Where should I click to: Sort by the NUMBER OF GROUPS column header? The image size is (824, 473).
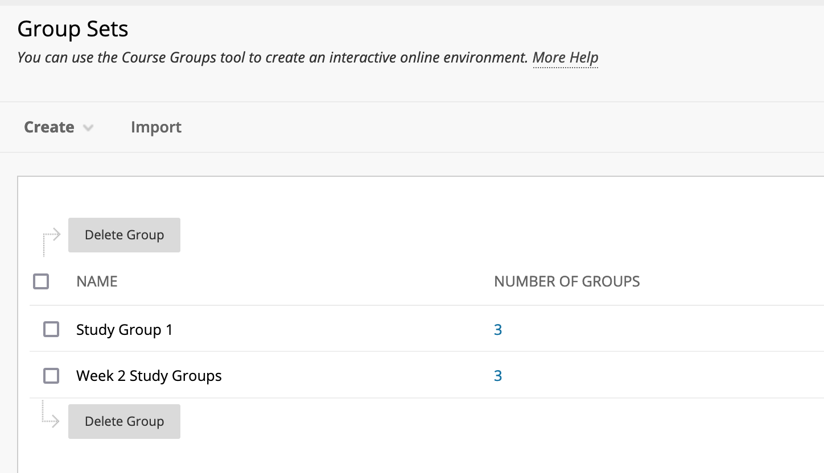[567, 281]
